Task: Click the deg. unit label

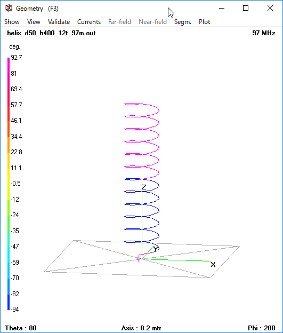Action: (x=14, y=47)
